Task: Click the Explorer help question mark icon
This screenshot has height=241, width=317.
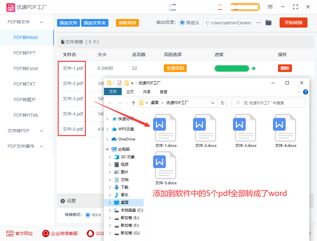Action: click(306, 92)
